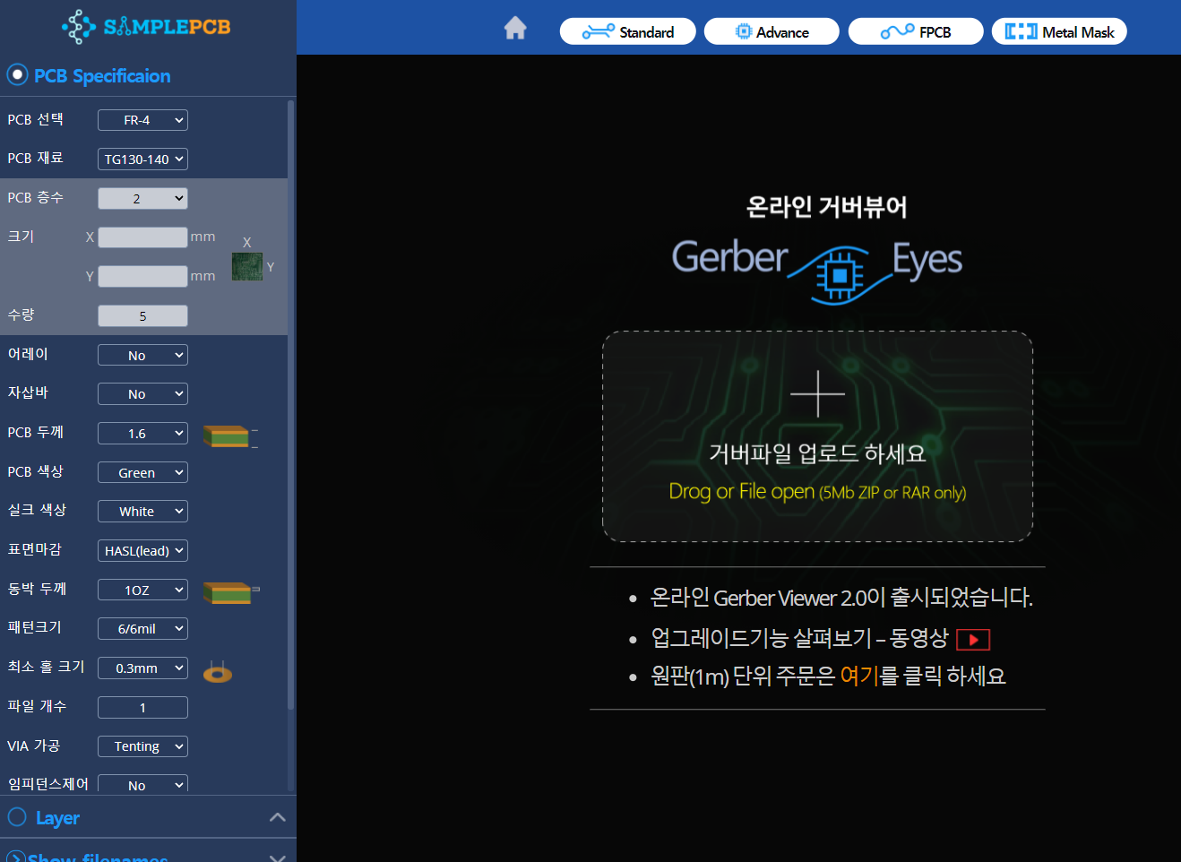Open the 실크 색상 White dropdown
Image resolution: width=1181 pixels, height=862 pixels.
142,512
